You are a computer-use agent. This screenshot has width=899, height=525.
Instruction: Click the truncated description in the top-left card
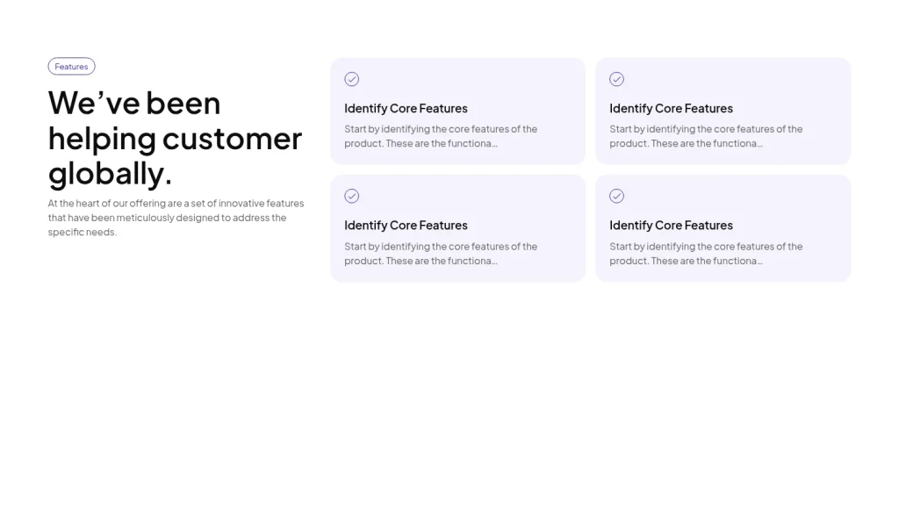[441, 136]
